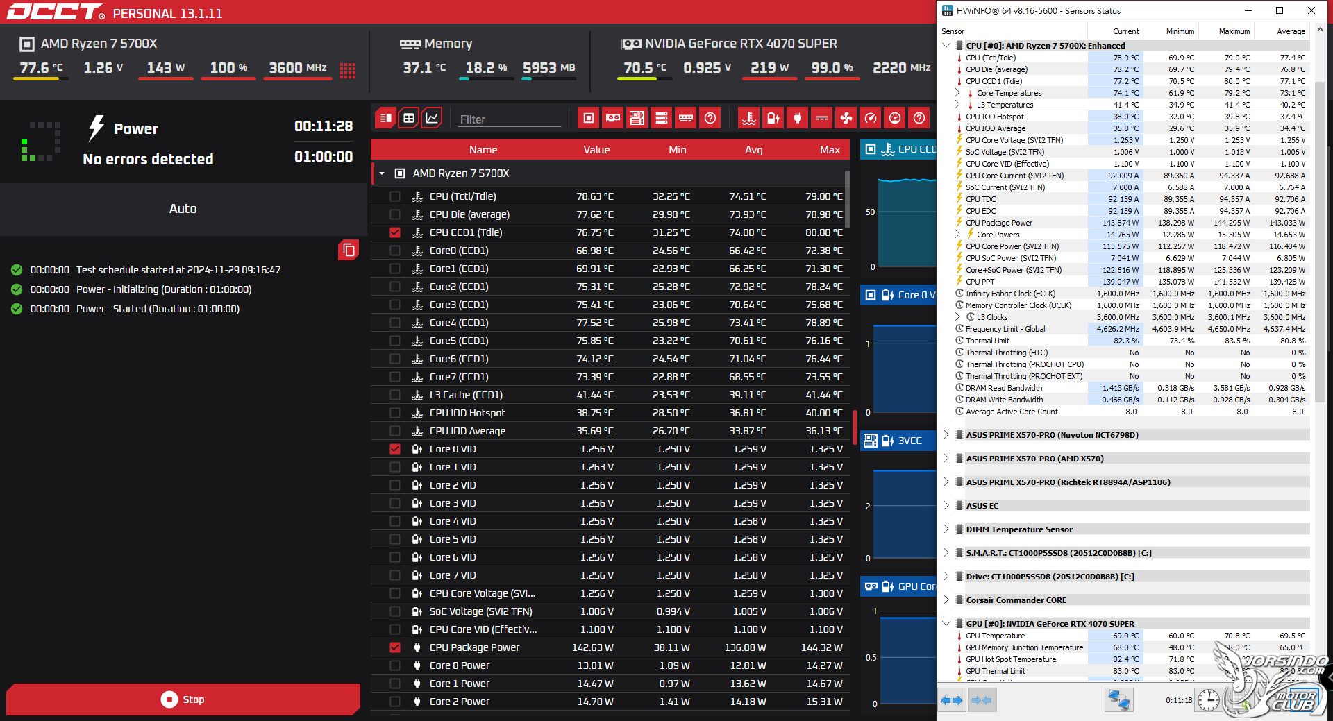Screen dimensions: 1333x721
Task: Check the CPU IOD Hotspot checkbox
Action: tap(395, 413)
